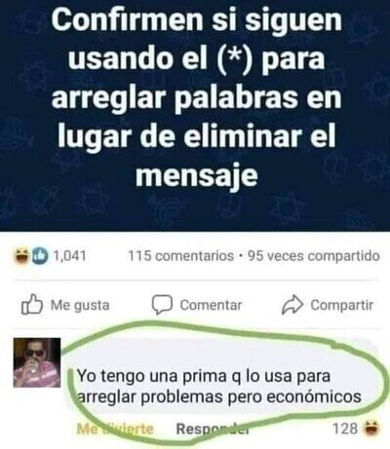Click the blue like reaction badge
390x449 pixels.
[x=39, y=256]
